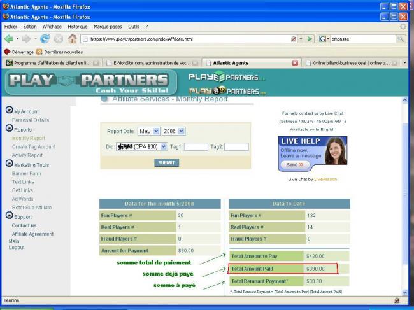Open Create Tag Account link
This screenshot has height=310, width=414.
(x=34, y=146)
